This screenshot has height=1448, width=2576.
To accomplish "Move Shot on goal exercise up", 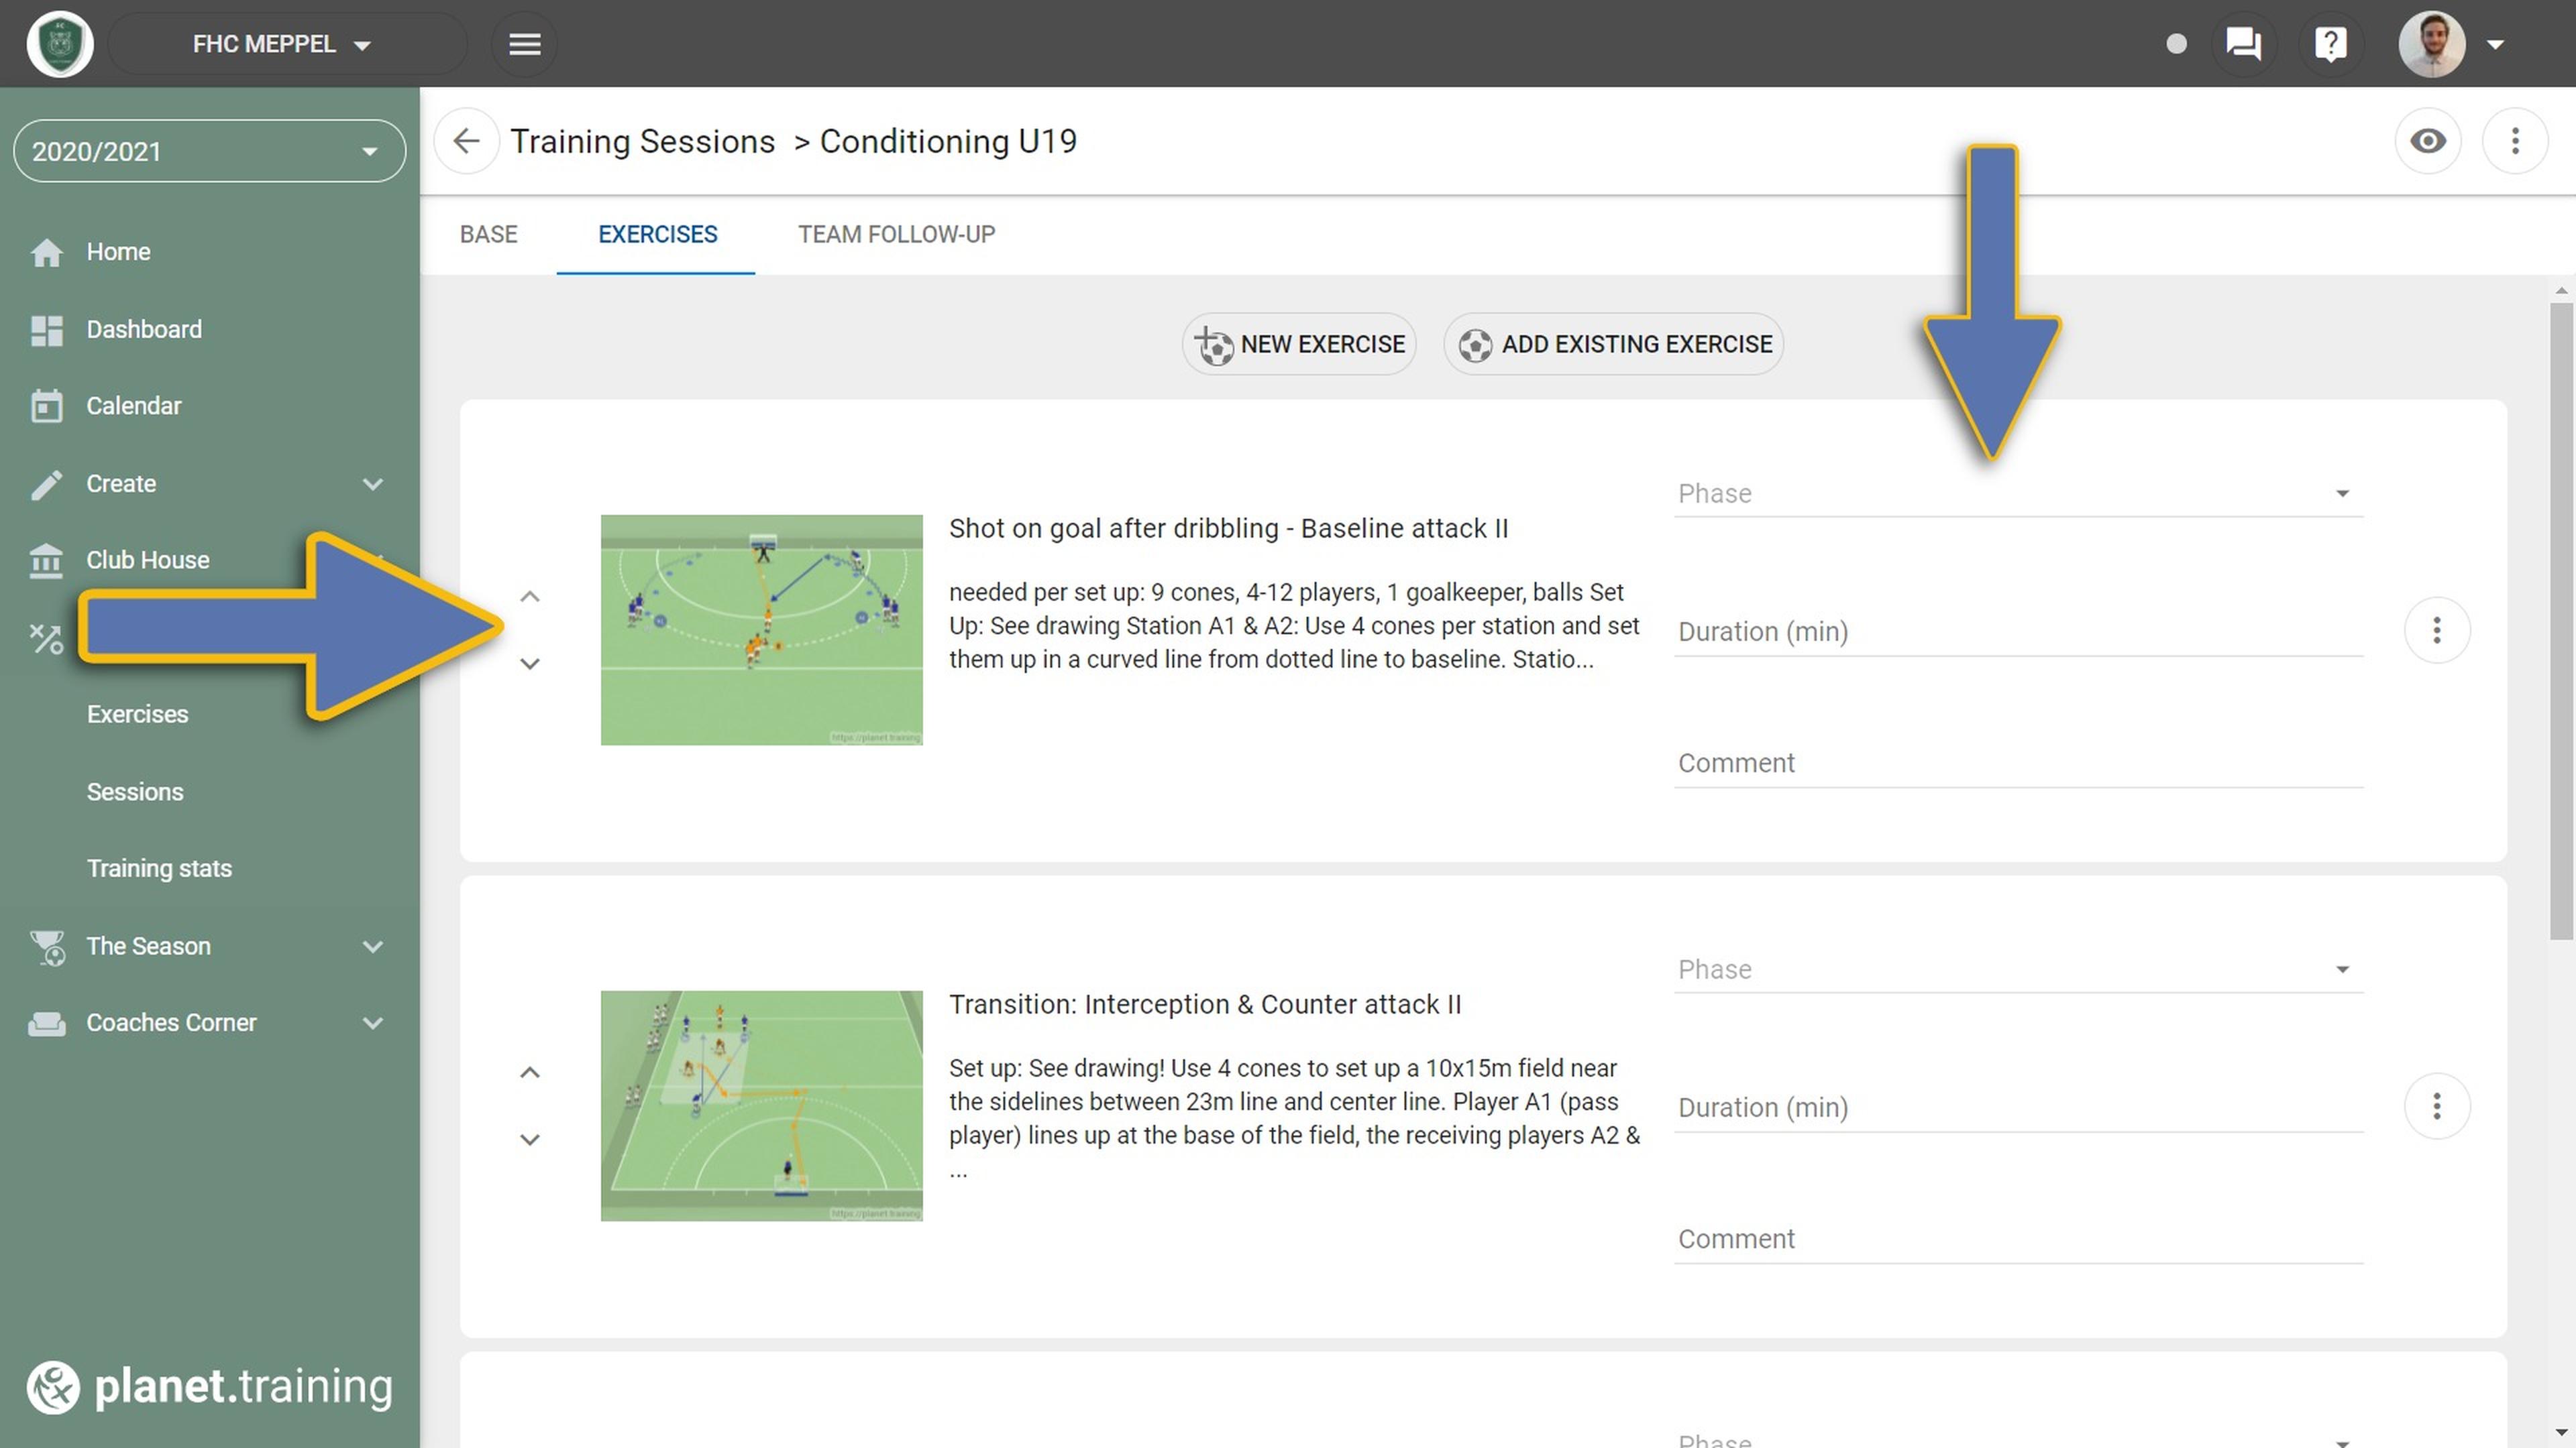I will [530, 597].
